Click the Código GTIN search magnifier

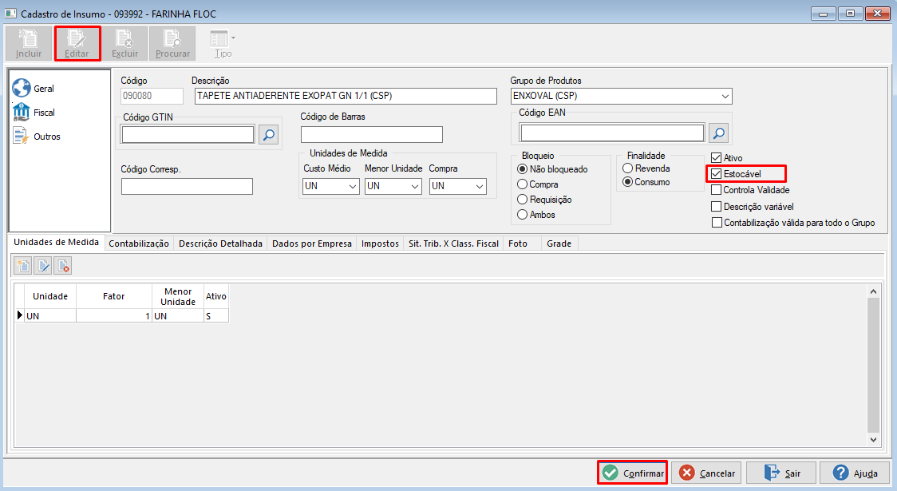(268, 134)
